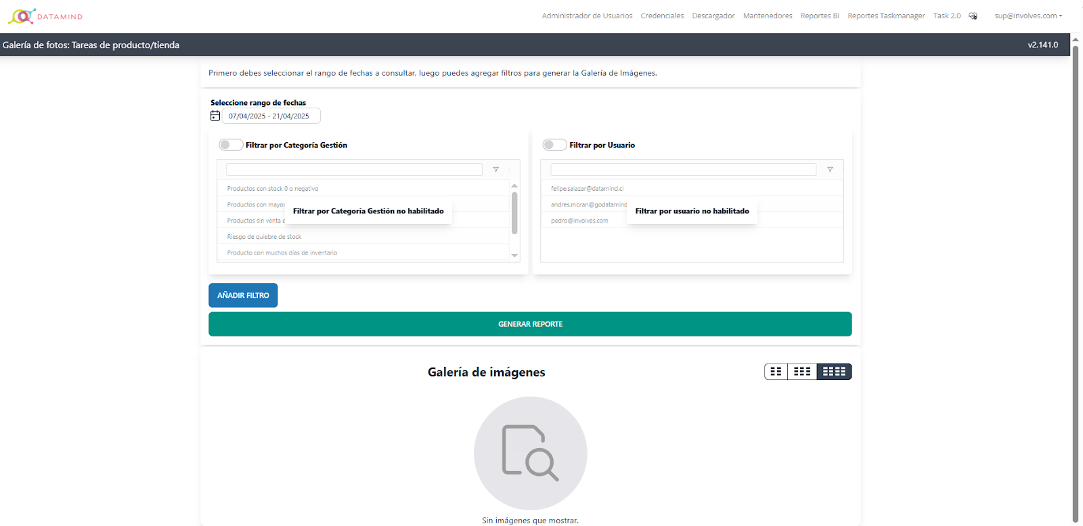Open Administrador de Usuarios menu
The height and width of the screenshot is (526, 1083).
(x=587, y=16)
